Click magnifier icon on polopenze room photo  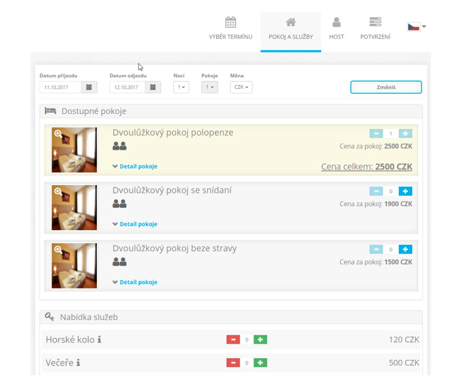tap(58, 134)
